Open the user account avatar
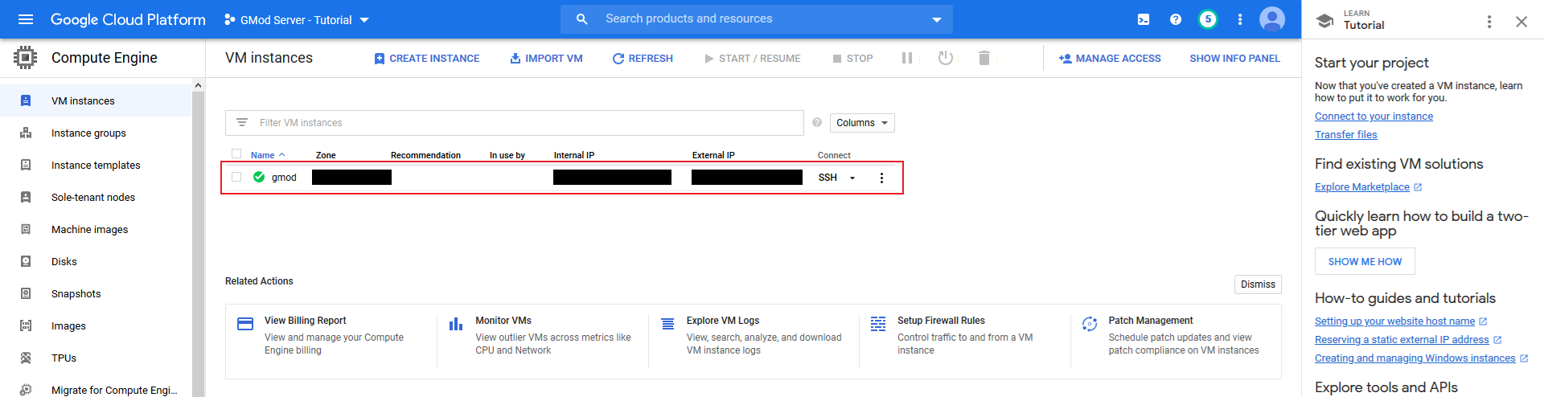Image resolution: width=1544 pixels, height=397 pixels. click(1272, 19)
